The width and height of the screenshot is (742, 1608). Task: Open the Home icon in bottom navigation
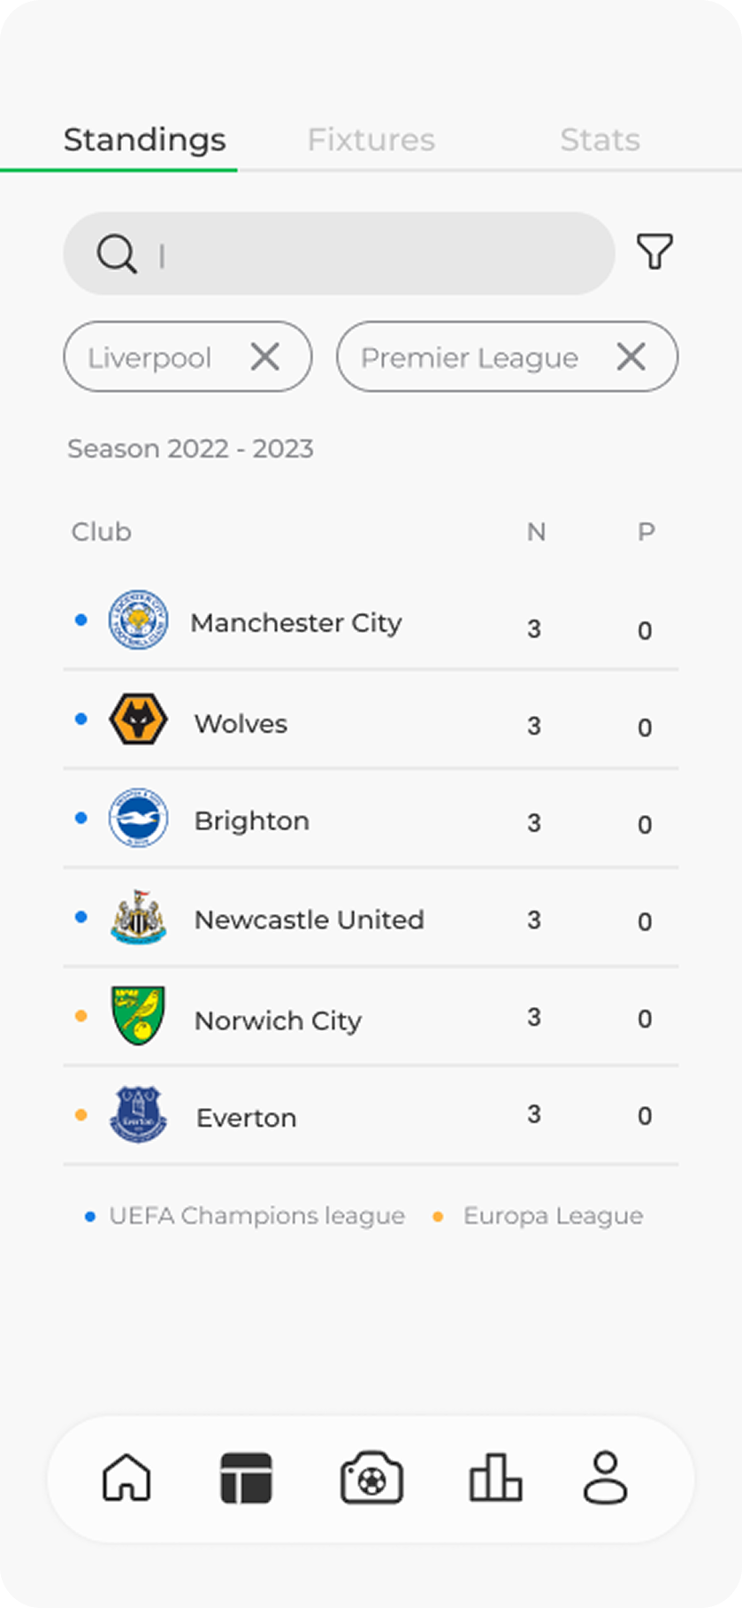click(x=127, y=1477)
